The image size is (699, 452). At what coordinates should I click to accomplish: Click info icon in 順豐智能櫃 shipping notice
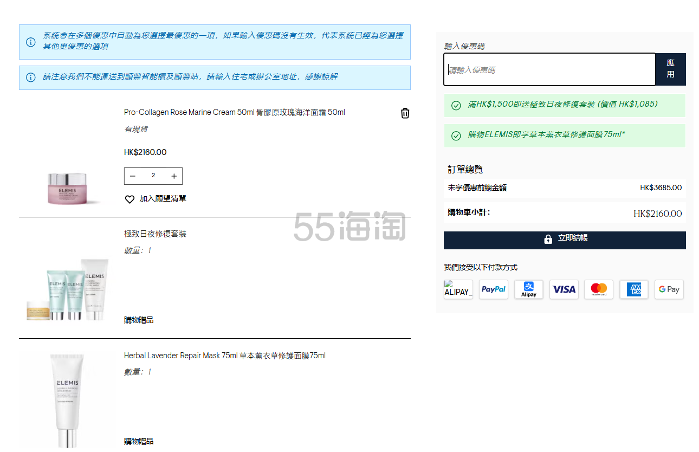point(31,78)
